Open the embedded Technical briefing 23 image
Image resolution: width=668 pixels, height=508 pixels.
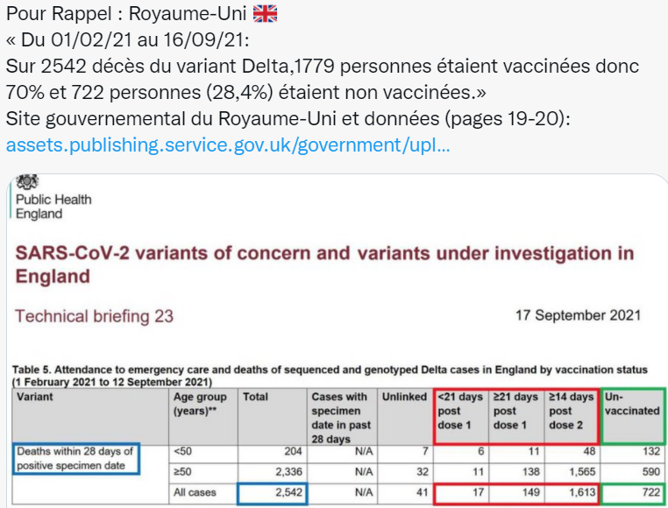pos(337,341)
